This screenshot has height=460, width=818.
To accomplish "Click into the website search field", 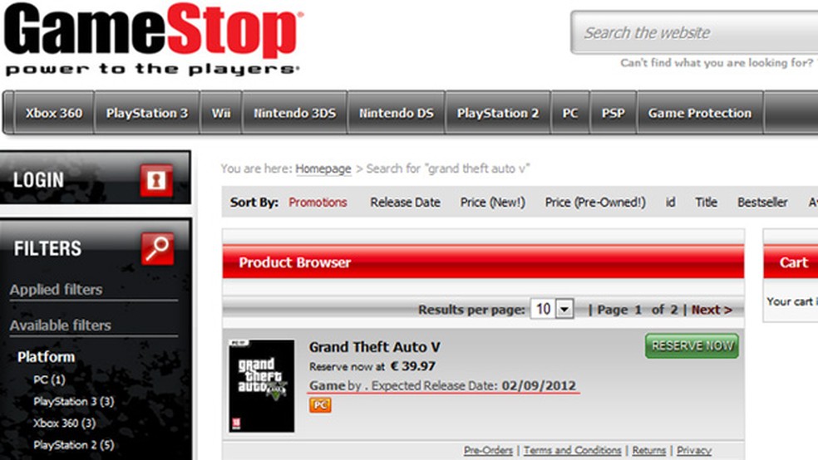I will click(694, 33).
